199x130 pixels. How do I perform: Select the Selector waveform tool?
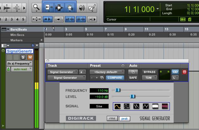point(59,8)
